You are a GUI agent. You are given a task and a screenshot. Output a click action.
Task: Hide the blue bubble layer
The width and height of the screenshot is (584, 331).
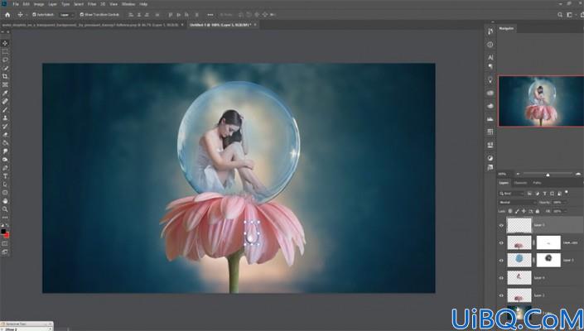(501, 261)
